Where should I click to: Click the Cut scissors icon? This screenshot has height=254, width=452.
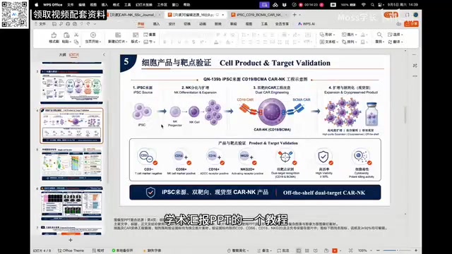76,35
